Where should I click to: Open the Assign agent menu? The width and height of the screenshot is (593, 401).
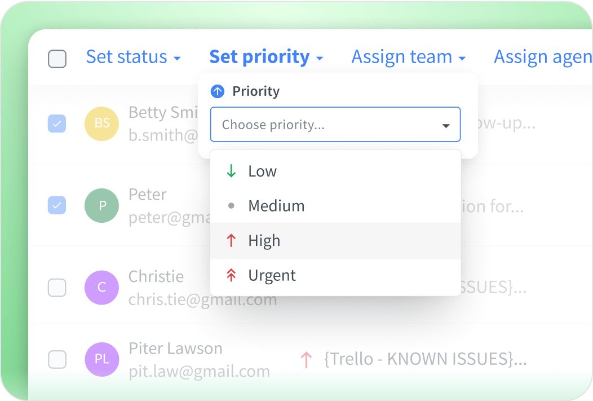542,57
